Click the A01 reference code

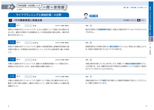tap(143, 20)
